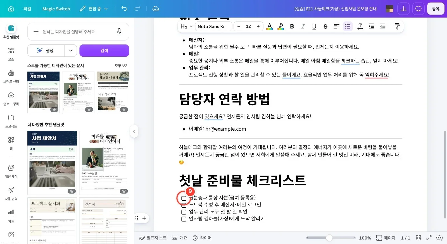Check 노트북 수령 후 메신저·메일 로그인 box
Image resolution: width=447 pixels, height=244 pixels.
pos(184,205)
